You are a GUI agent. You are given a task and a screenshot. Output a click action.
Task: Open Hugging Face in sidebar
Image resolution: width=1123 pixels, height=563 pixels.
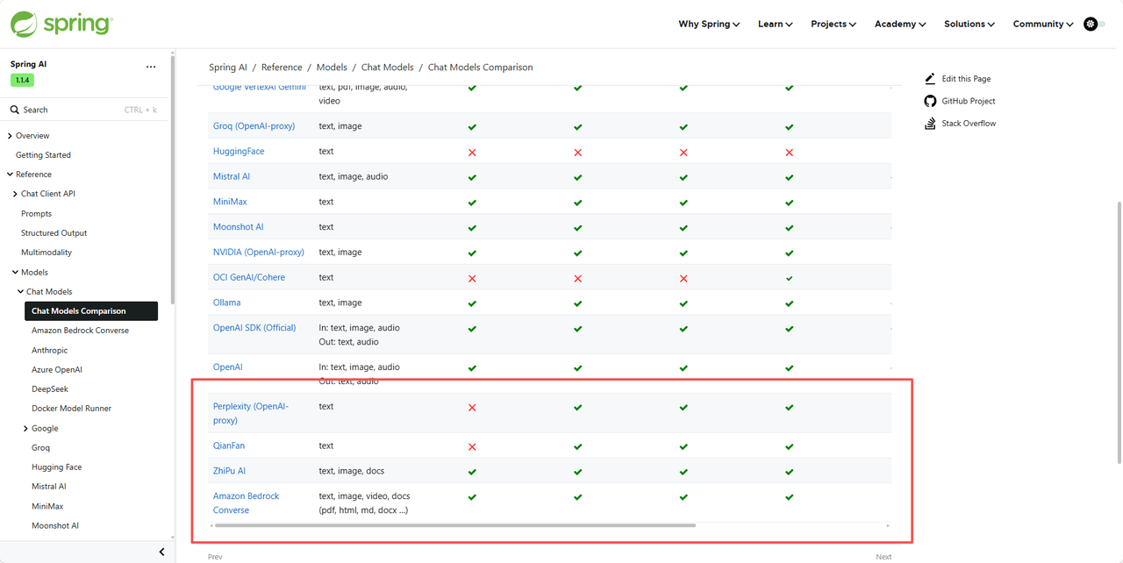(56, 467)
